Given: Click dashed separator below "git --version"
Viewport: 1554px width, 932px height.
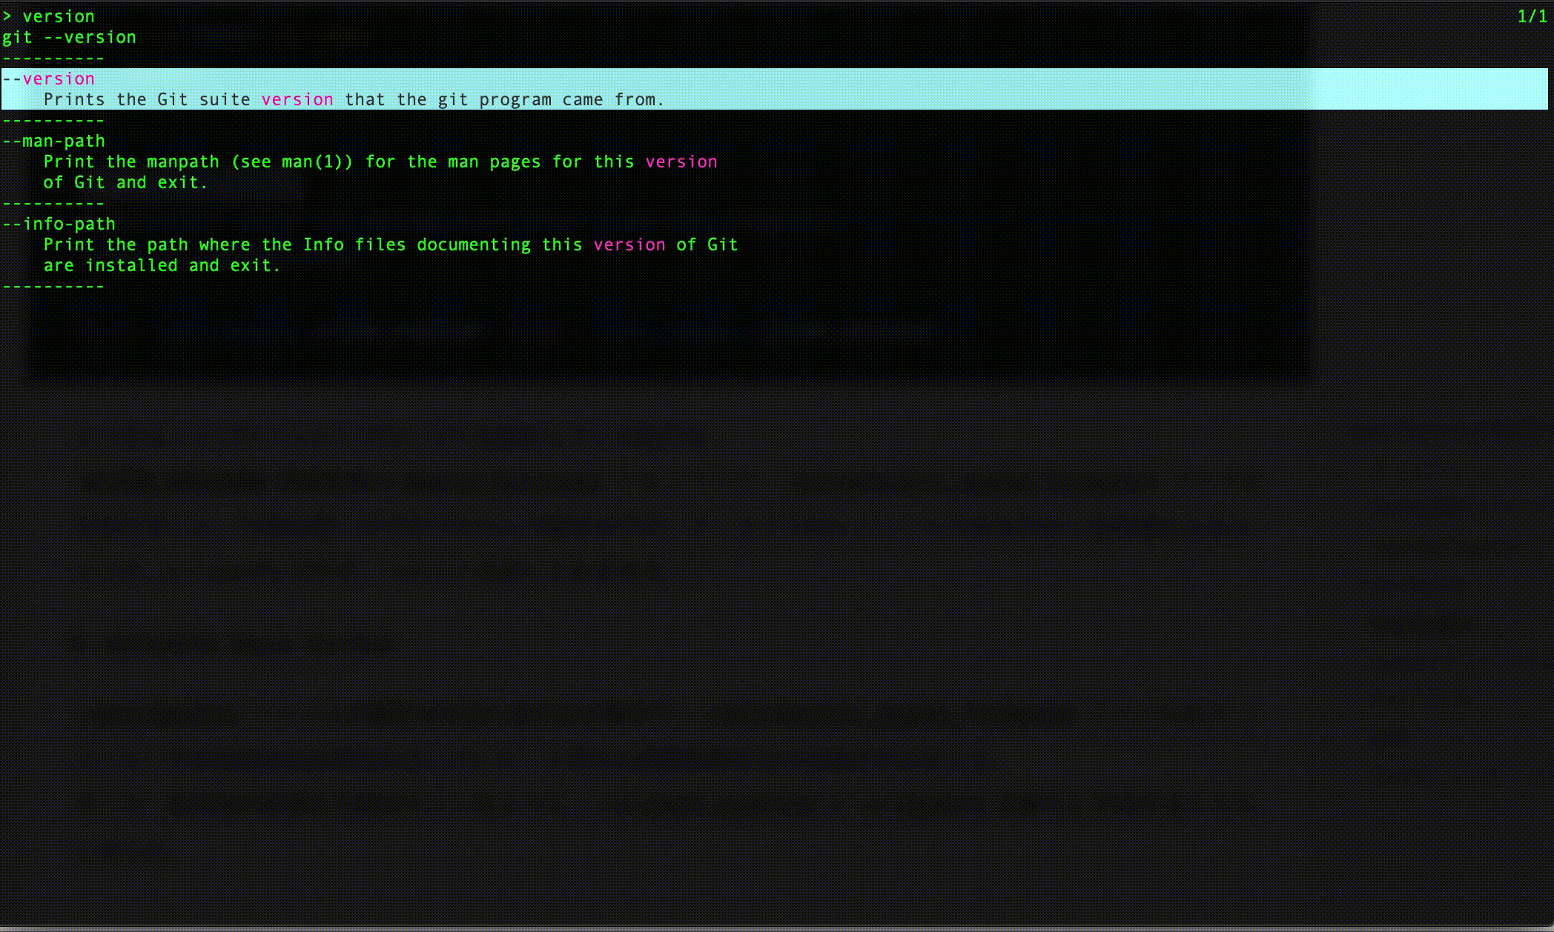Looking at the screenshot, I should [x=53, y=58].
